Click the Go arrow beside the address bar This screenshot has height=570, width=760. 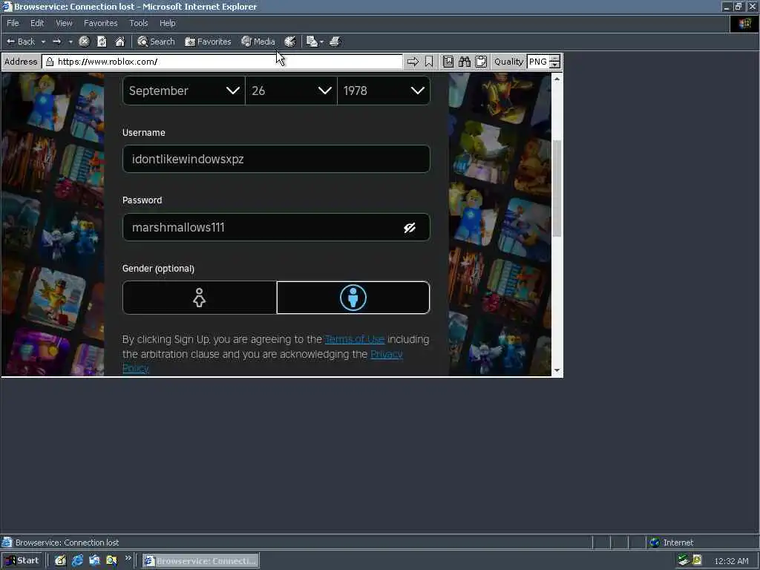coord(413,62)
